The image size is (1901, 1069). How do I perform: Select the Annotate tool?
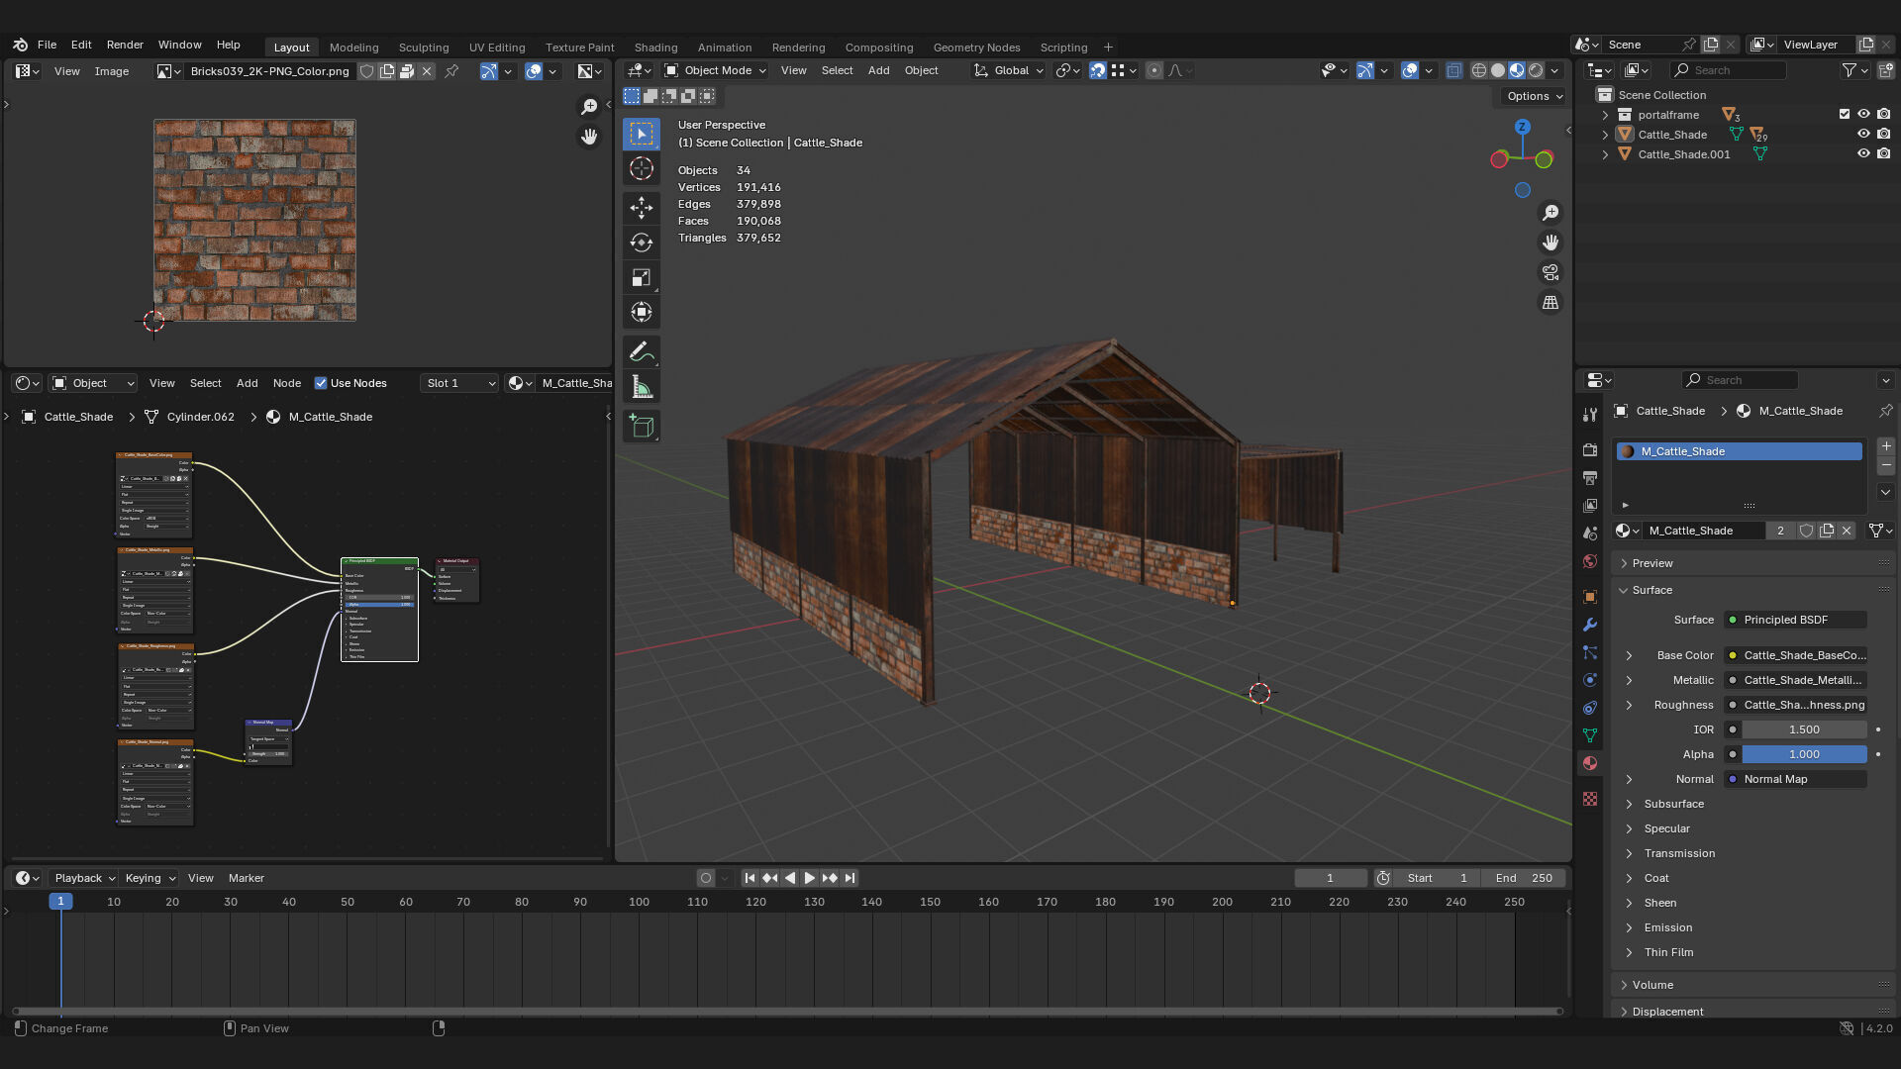point(642,352)
